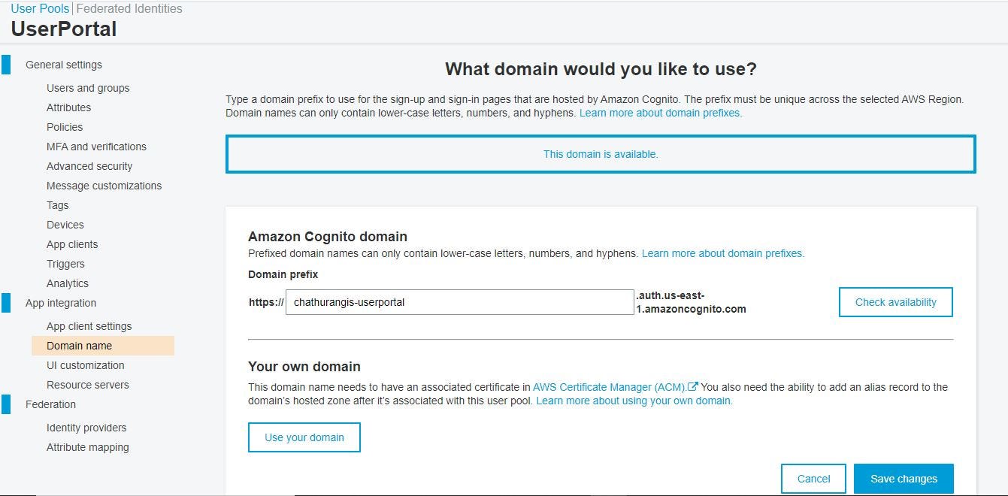The image size is (1008, 496).
Task: Select Attribute mapping in sidebar
Action: [88, 447]
